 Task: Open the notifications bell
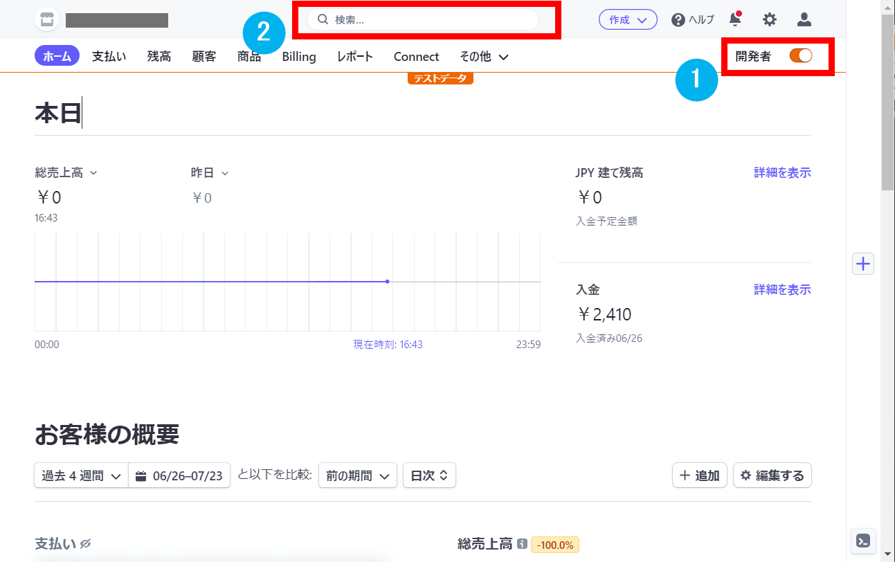[x=735, y=19]
